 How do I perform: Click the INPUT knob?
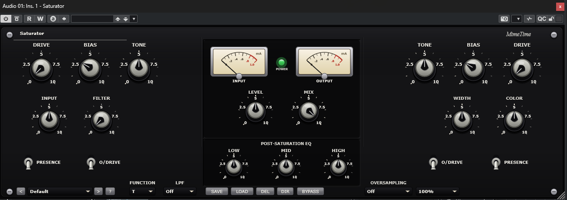tap(49, 119)
